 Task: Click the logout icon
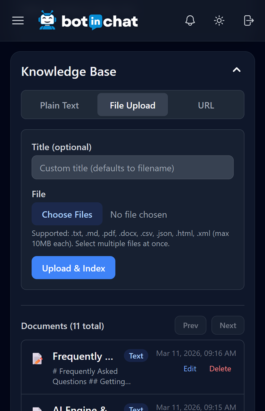pyautogui.click(x=249, y=21)
